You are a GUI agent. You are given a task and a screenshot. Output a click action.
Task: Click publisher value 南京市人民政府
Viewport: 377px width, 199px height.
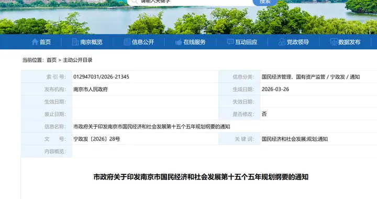click(x=91, y=90)
